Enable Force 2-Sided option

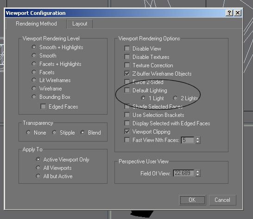coord(127,82)
